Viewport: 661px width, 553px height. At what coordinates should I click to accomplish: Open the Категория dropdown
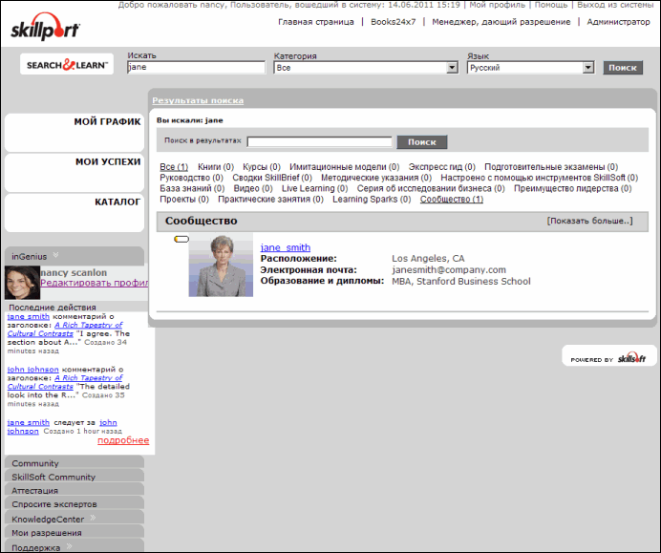(366, 68)
